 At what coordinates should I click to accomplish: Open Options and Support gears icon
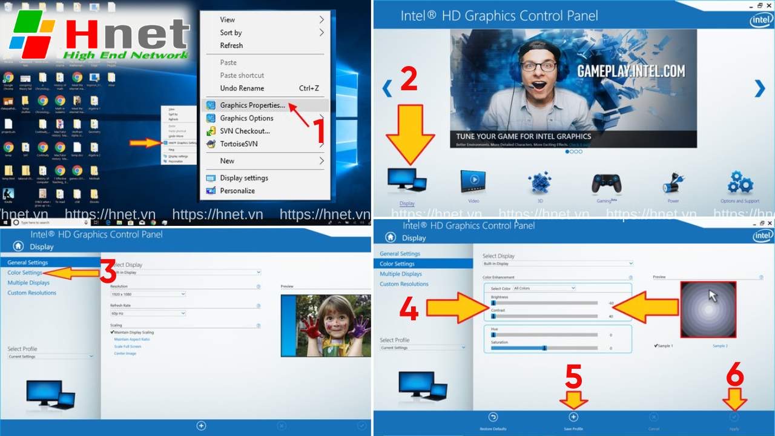tap(740, 182)
